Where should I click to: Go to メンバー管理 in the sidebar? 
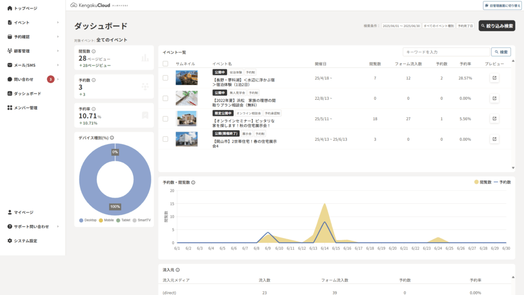[x=26, y=108]
